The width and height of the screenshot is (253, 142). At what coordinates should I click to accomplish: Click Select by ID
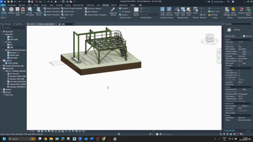(214, 11)
